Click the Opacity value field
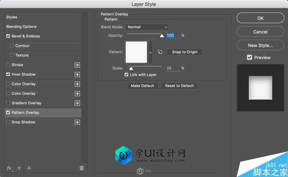 tap(173, 36)
